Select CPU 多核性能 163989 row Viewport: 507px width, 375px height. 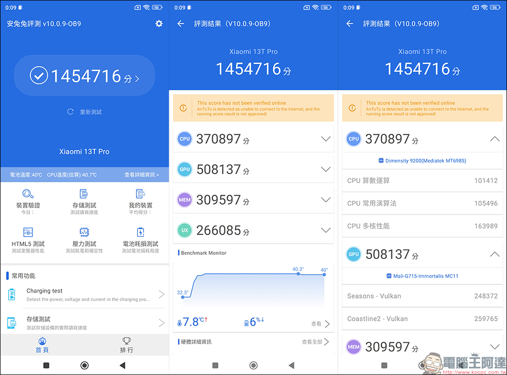[422, 226]
